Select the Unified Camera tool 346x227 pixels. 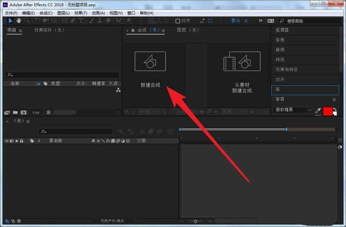click(x=46, y=21)
